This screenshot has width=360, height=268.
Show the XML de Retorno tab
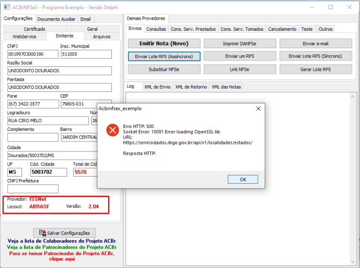tap(191, 87)
